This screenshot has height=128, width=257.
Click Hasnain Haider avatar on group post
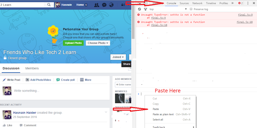click(x=7, y=115)
